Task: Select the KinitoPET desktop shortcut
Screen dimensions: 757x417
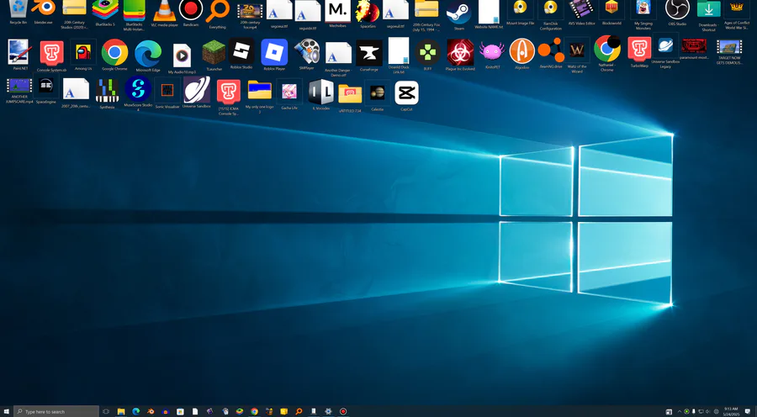Action: [491, 53]
